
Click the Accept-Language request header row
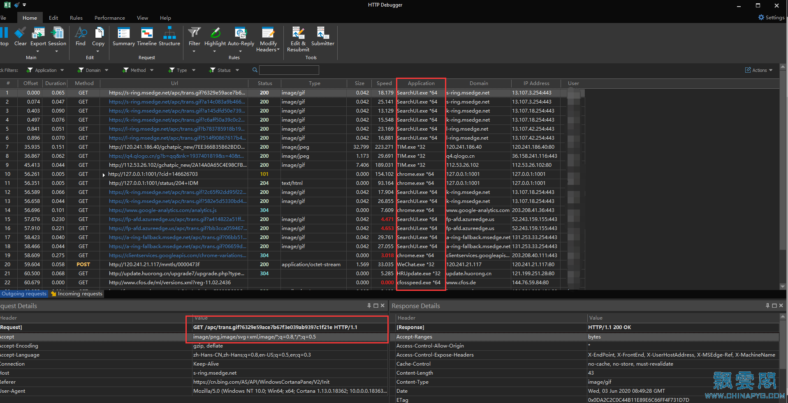click(193, 355)
